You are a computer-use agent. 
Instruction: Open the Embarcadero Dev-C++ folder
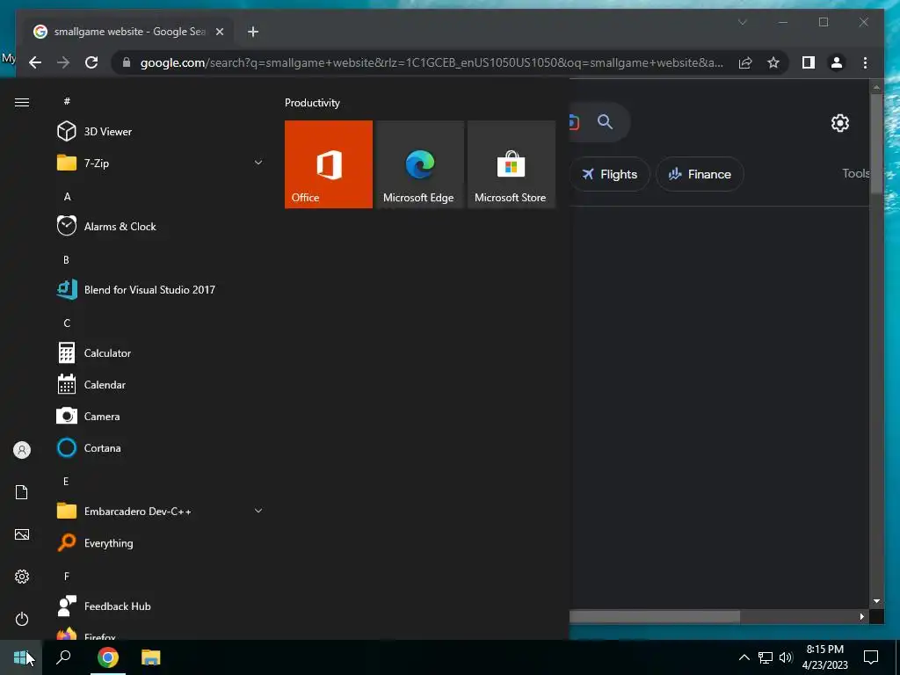pos(160,511)
